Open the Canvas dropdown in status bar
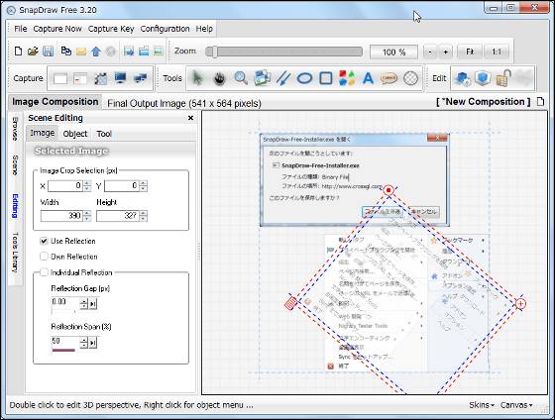Screen dimensions: 555x420 [516, 405]
